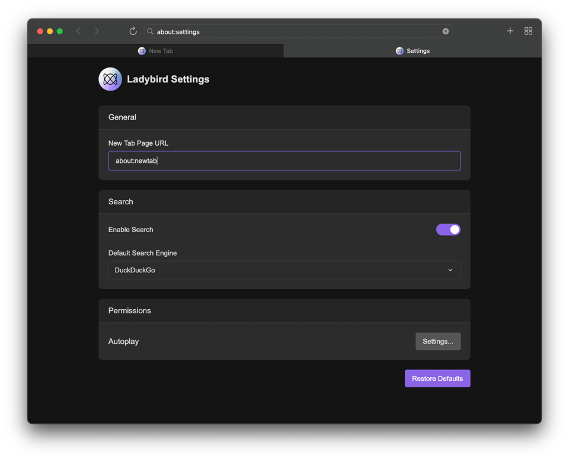Focus the New Tab Page URL field
The image size is (569, 460).
(x=284, y=161)
